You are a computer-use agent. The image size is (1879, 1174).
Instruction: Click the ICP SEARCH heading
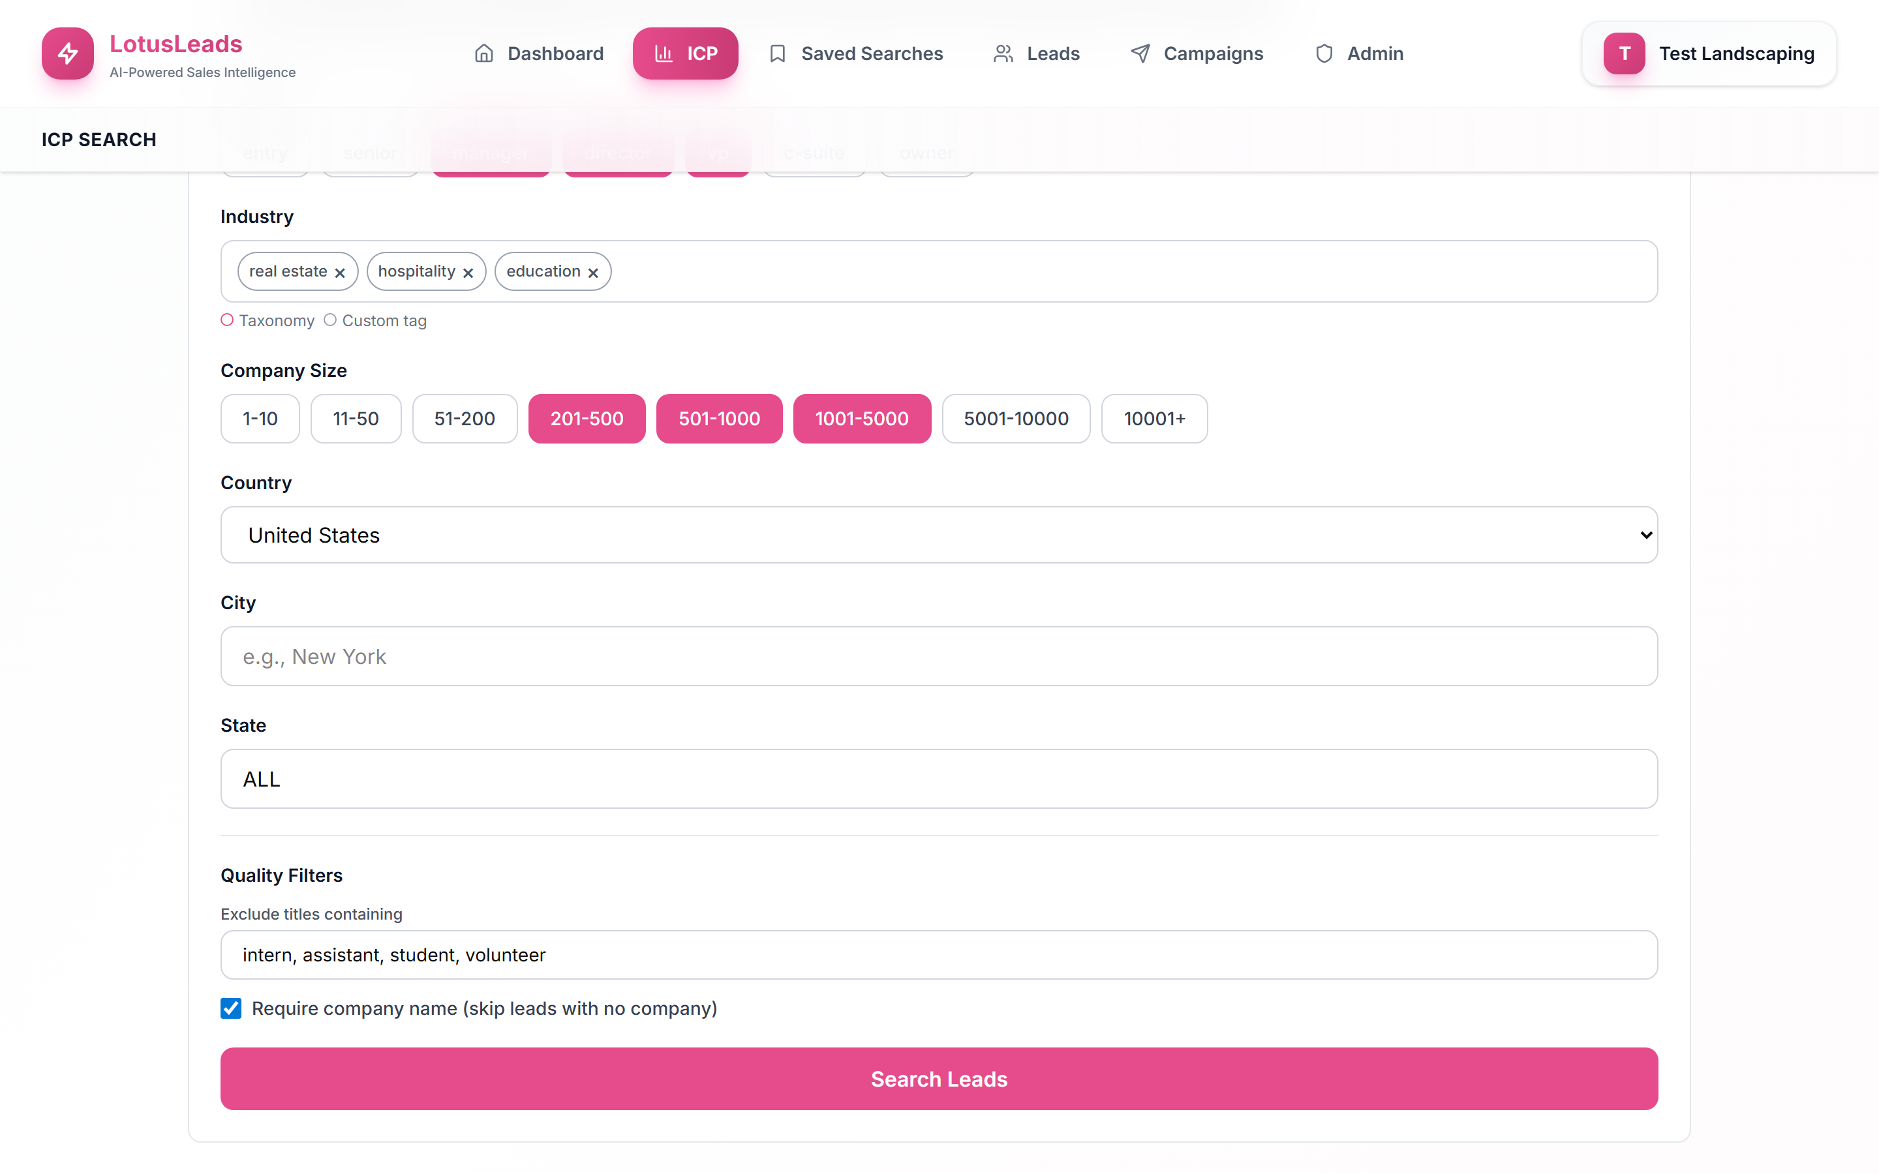[x=99, y=140]
